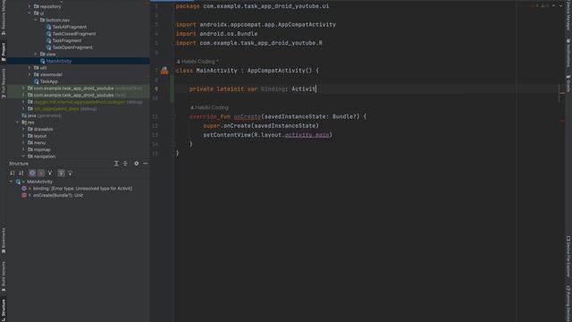Collapse the res folder
This screenshot has width=572, height=322.
(17, 123)
